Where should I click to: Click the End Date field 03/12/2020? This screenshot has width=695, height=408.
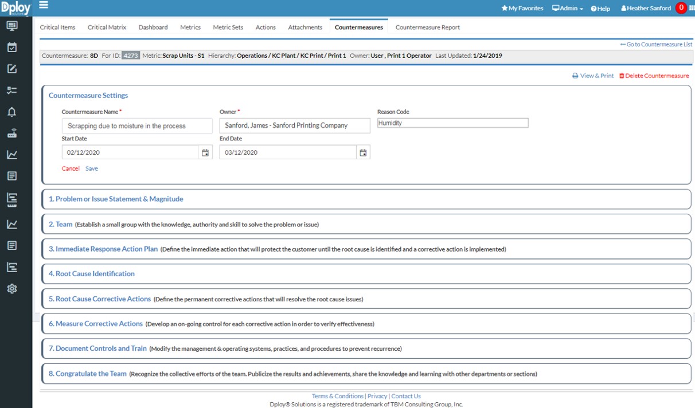pos(288,152)
